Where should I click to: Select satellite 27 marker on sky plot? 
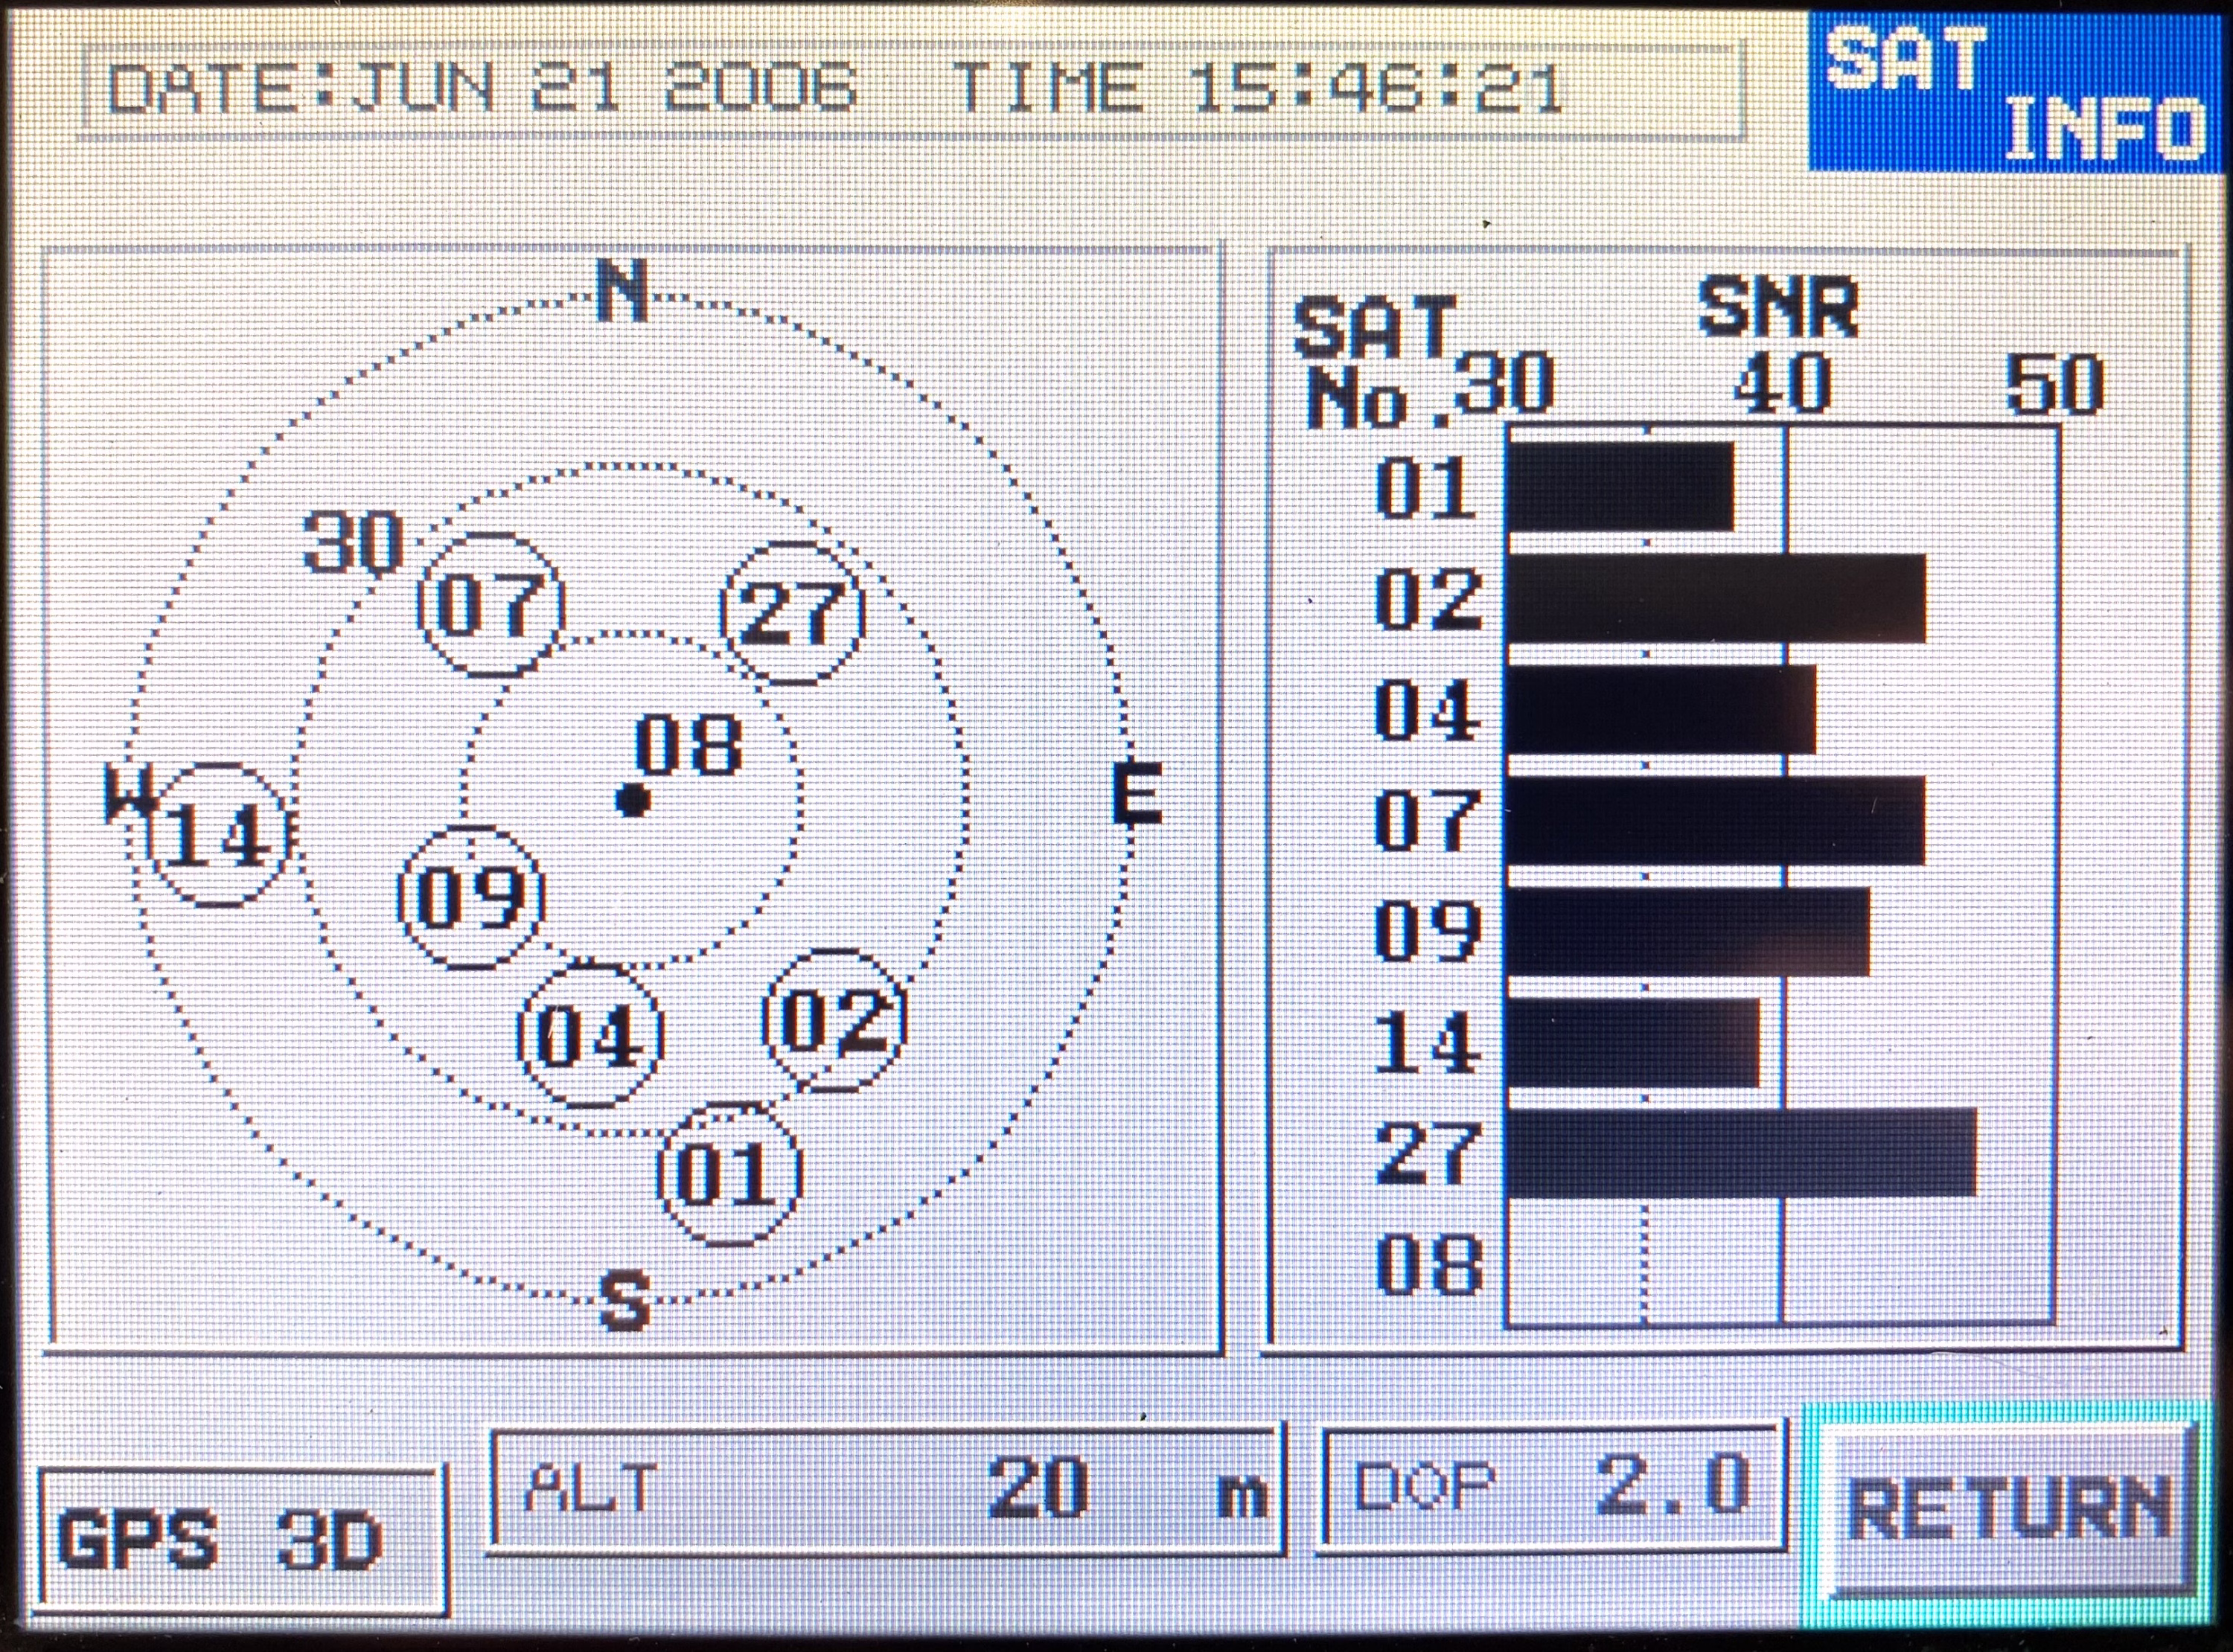click(x=792, y=613)
